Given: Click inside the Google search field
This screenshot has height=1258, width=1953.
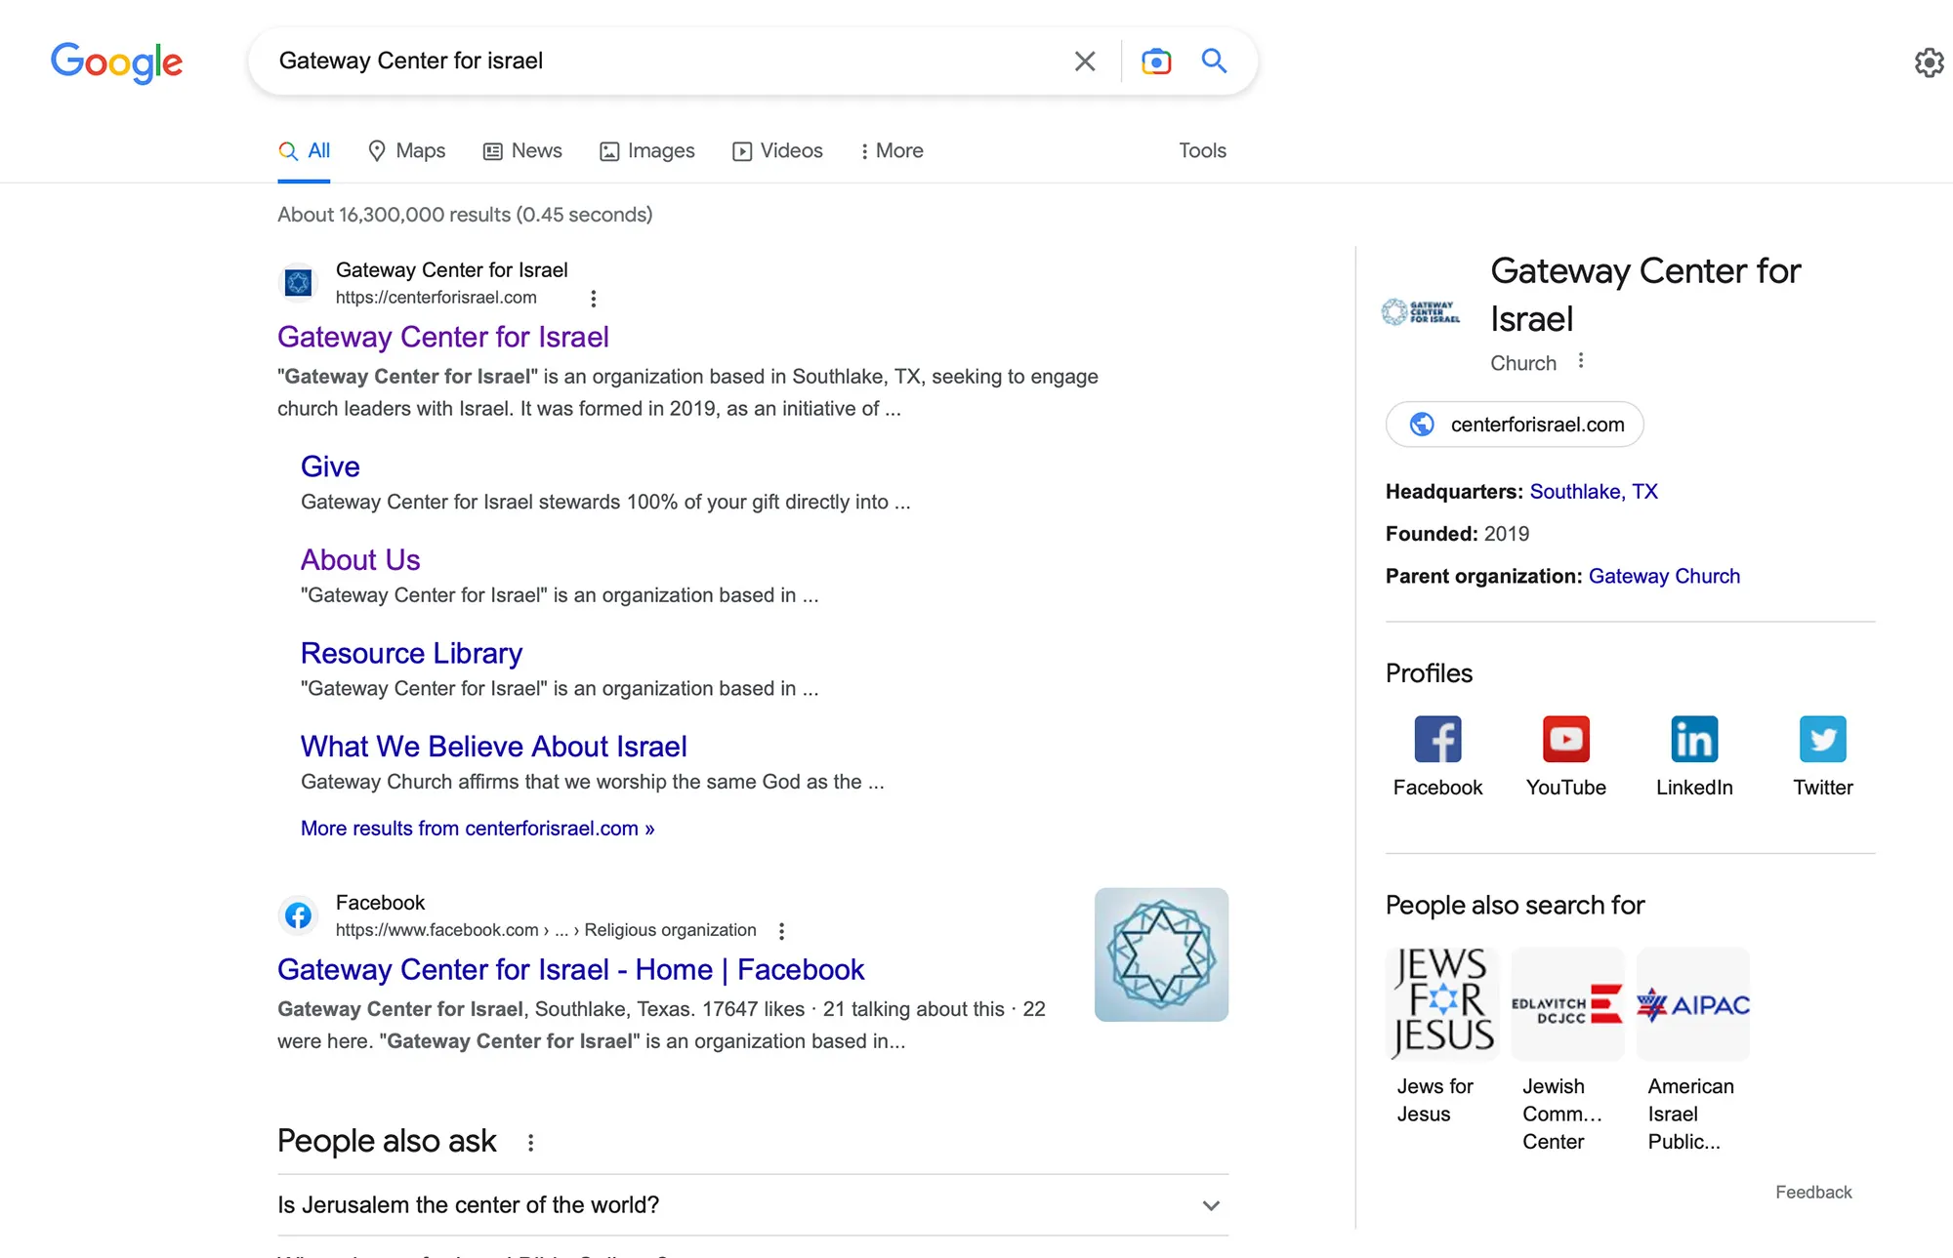Looking at the screenshot, I should [x=664, y=61].
